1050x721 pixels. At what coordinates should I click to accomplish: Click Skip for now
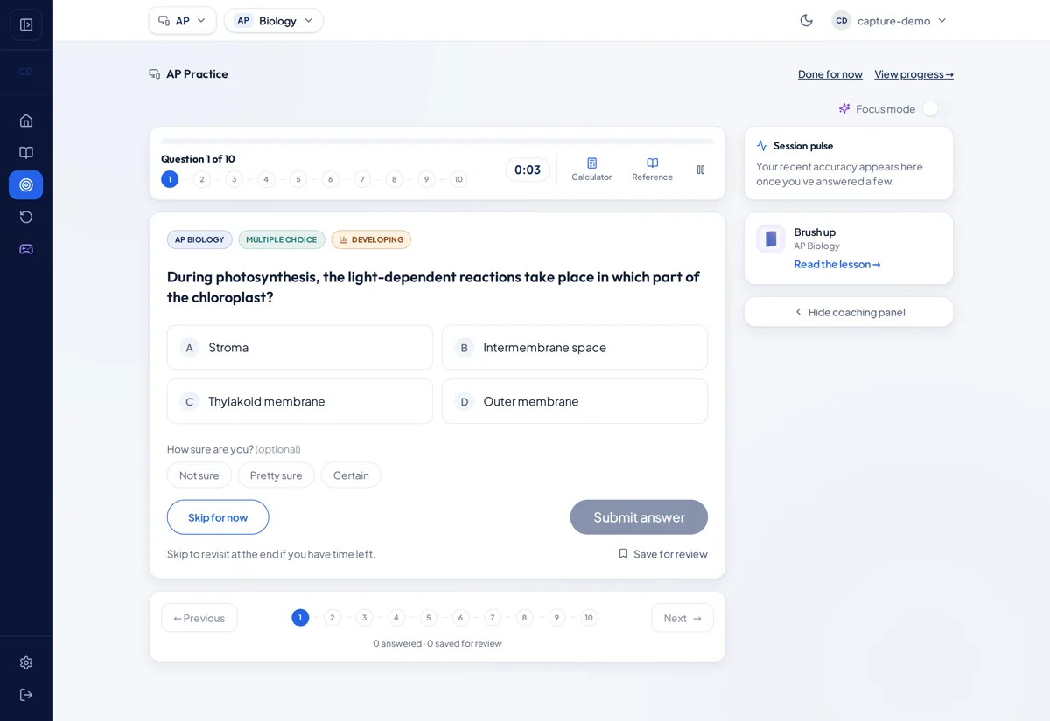point(218,517)
